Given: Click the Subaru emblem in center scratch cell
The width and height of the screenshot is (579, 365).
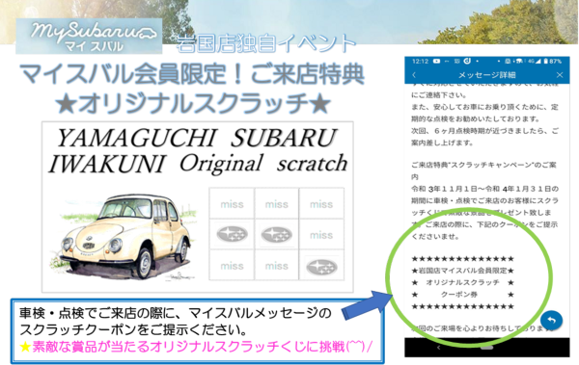Looking at the screenshot, I should point(277,234).
